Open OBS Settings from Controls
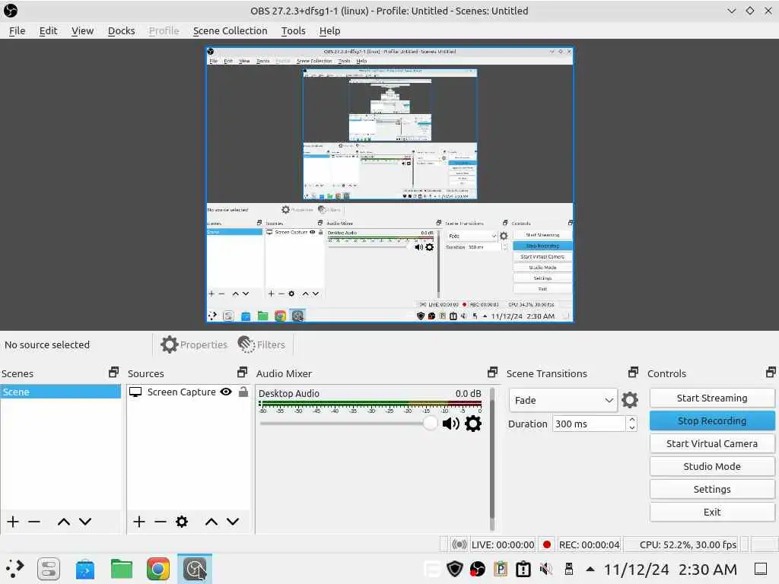The width and height of the screenshot is (779, 584). tap(712, 489)
